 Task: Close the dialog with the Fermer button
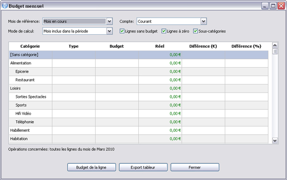coord(195,168)
